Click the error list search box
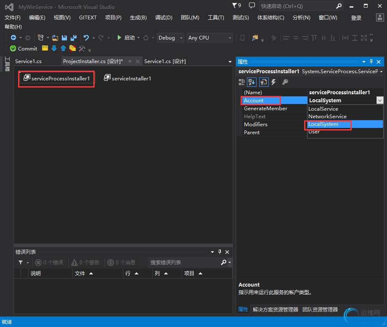This screenshot has height=327, width=387. click(185, 263)
